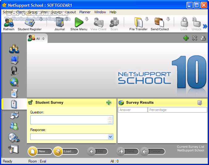Click green plus in Student Survey header
Image resolution: width=209 pixels, height=165 pixels.
pos(109,102)
